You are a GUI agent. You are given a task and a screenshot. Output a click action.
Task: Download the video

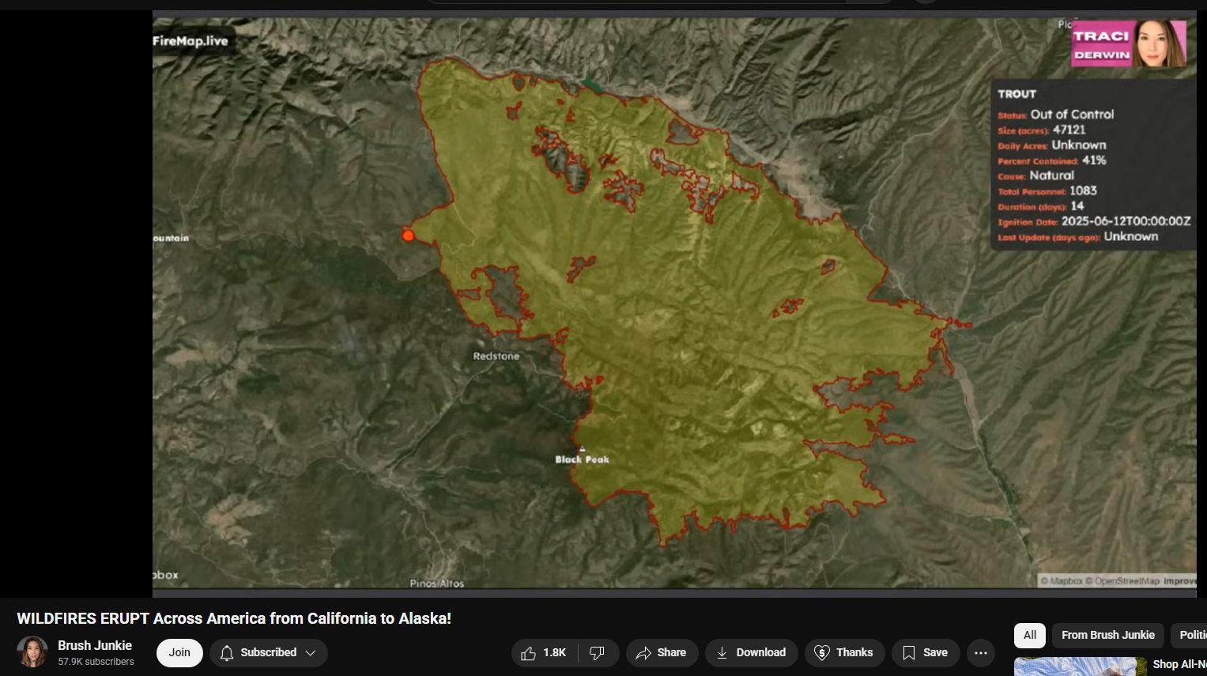[x=751, y=652]
